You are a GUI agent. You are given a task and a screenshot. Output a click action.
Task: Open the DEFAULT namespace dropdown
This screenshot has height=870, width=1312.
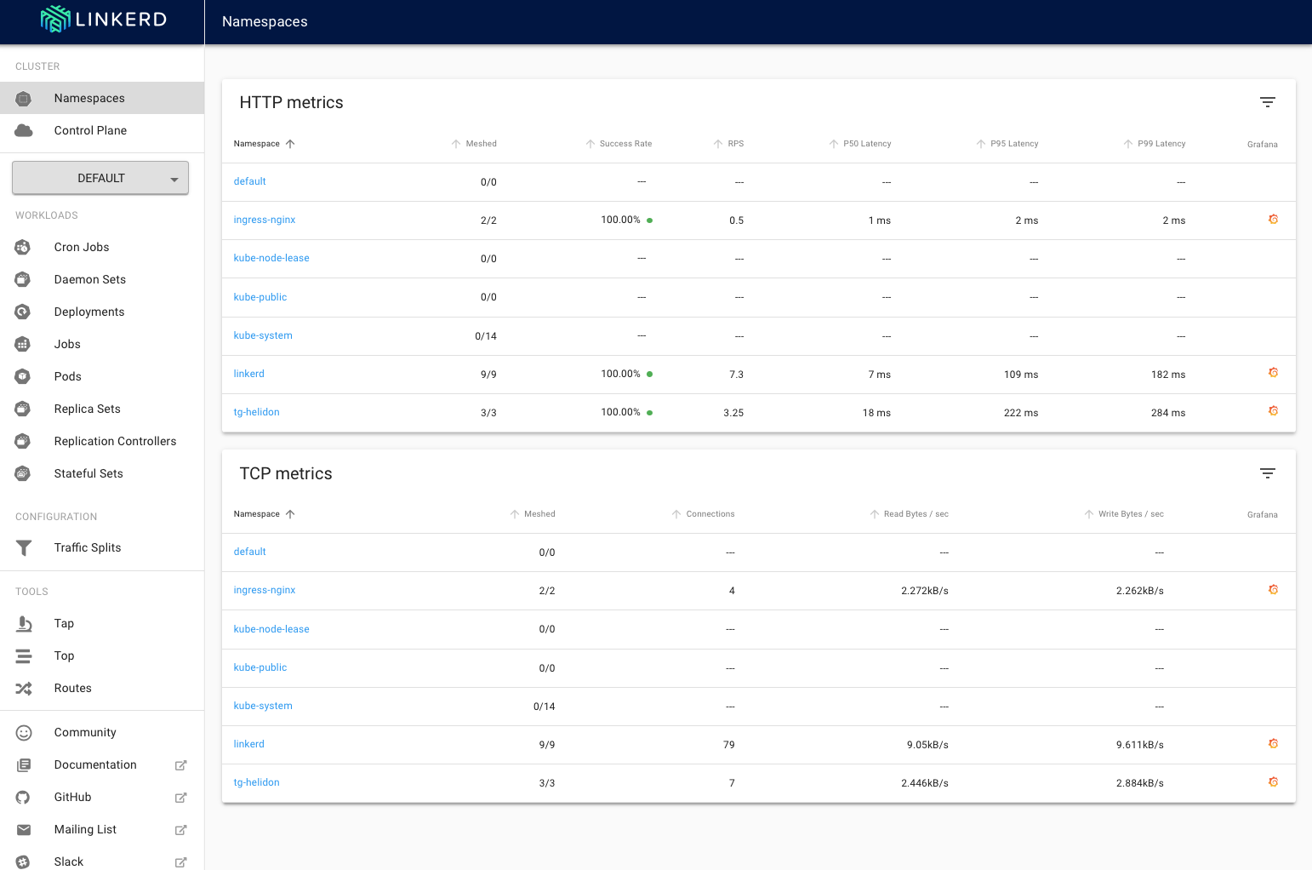point(100,179)
